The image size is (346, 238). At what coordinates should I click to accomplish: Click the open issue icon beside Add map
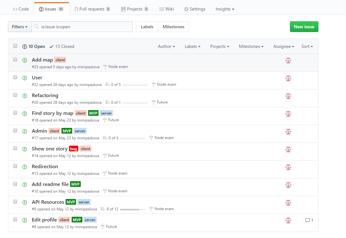[25, 60]
